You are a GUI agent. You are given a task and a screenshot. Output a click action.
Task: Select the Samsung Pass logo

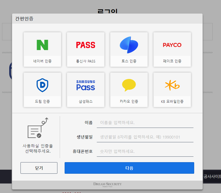86,85
